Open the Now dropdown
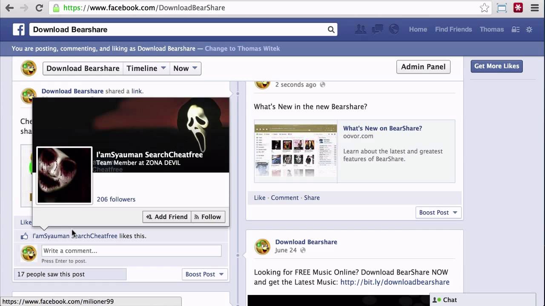 pos(185,68)
